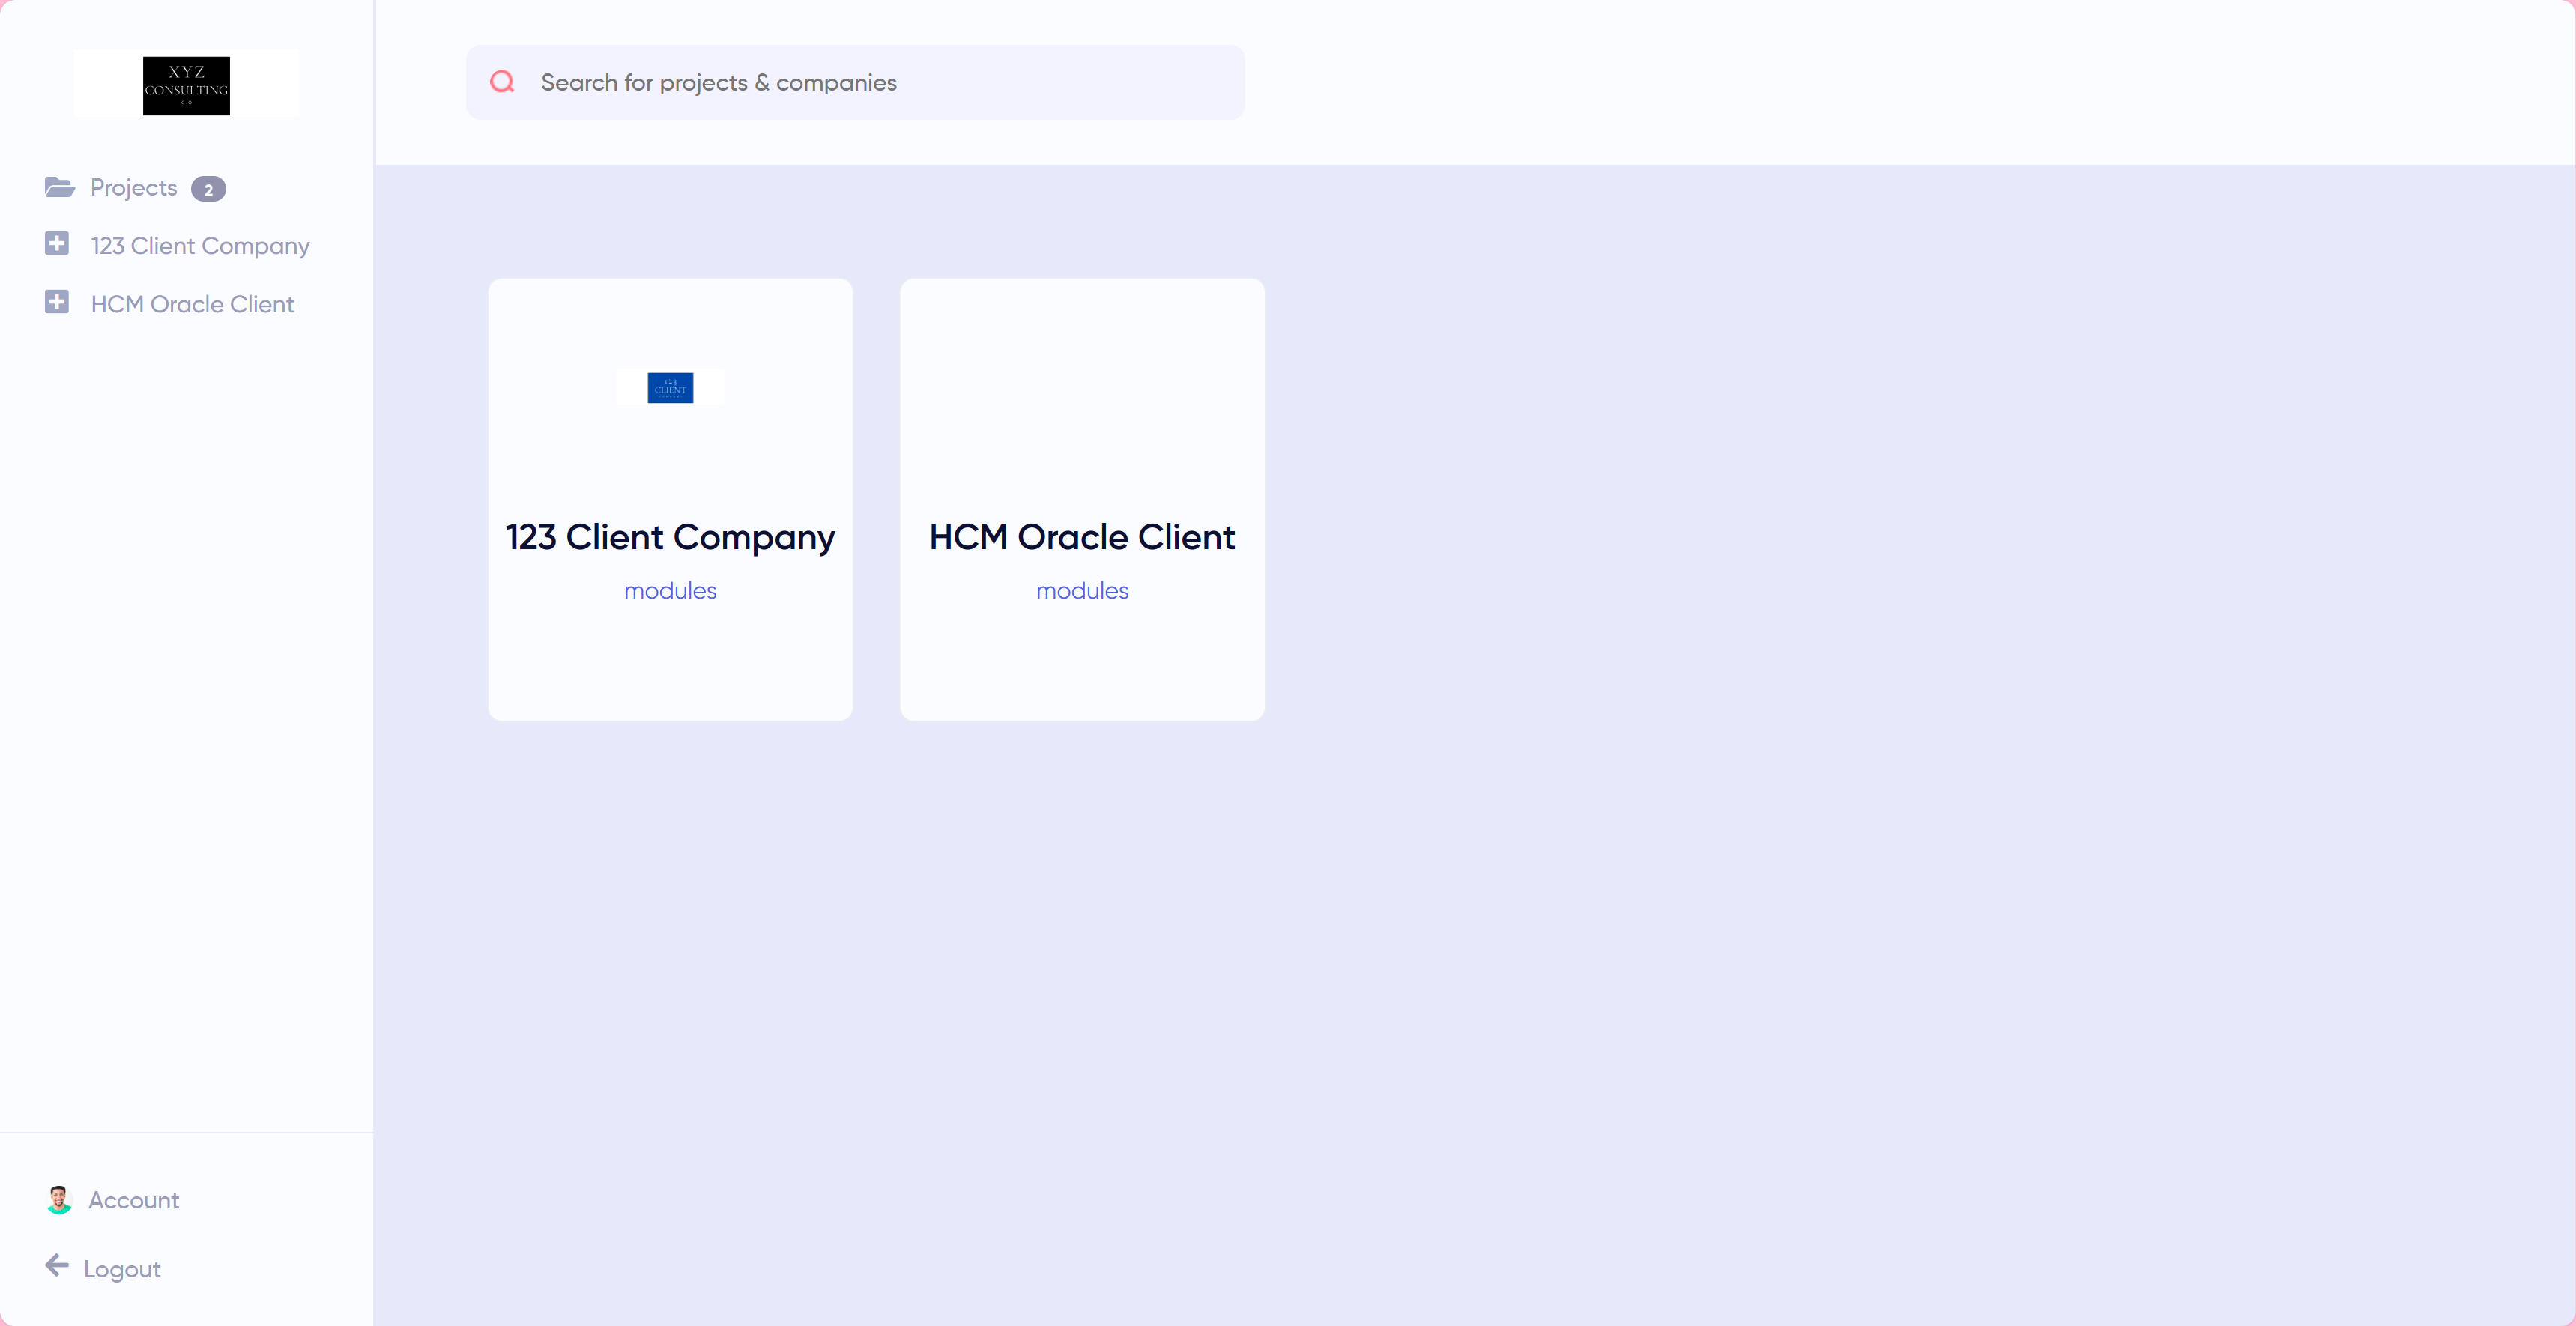Click the Projects count badge
This screenshot has height=1326, width=2576.
(208, 189)
